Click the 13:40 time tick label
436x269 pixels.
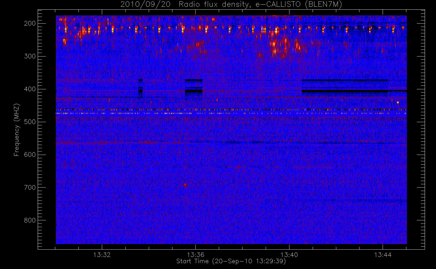point(289,255)
